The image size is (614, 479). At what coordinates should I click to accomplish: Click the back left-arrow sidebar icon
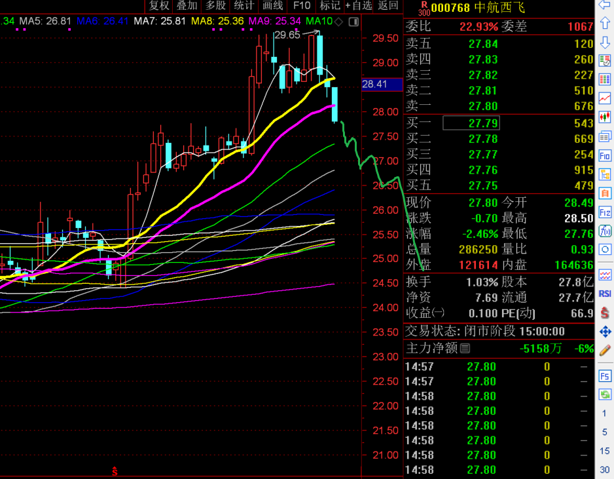(605, 5)
